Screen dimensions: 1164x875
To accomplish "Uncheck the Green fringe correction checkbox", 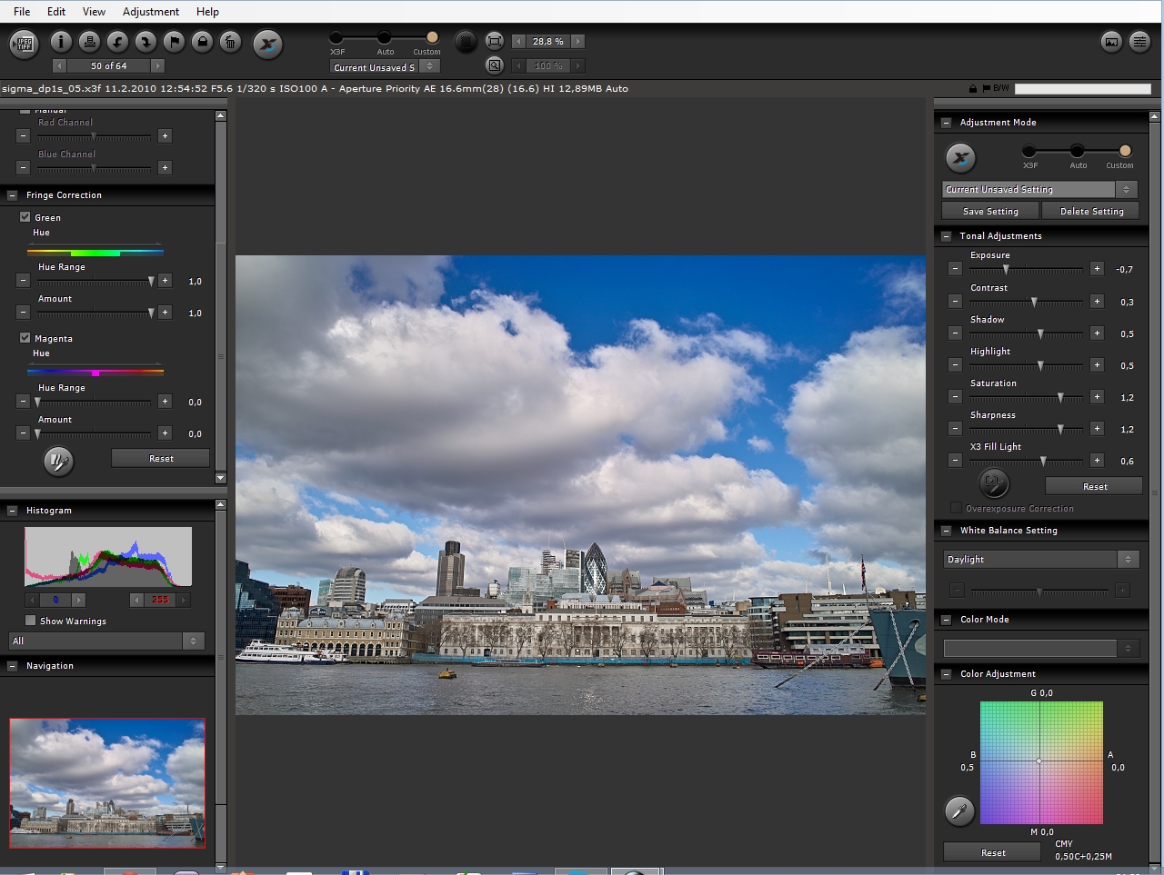I will 25,217.
